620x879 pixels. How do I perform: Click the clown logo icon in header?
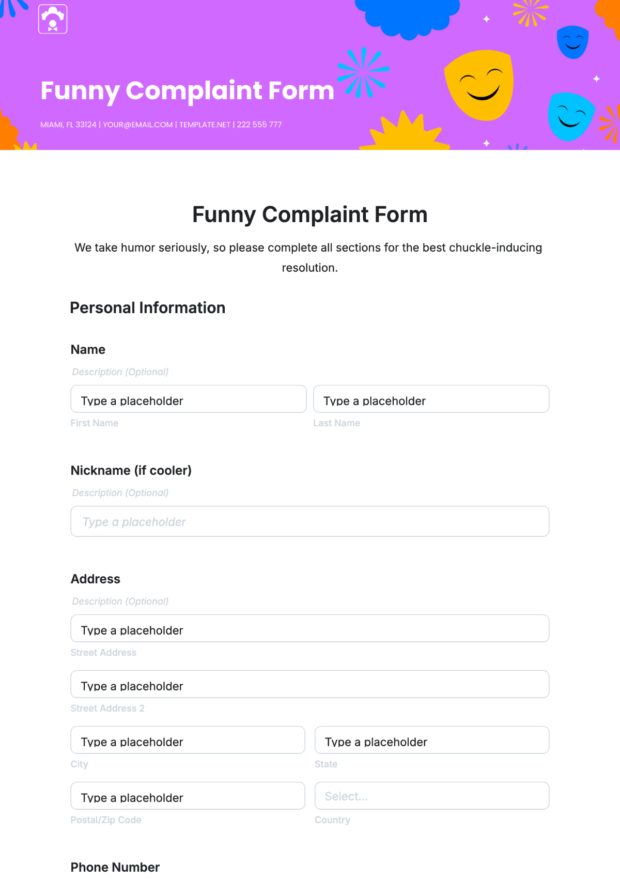tap(53, 19)
